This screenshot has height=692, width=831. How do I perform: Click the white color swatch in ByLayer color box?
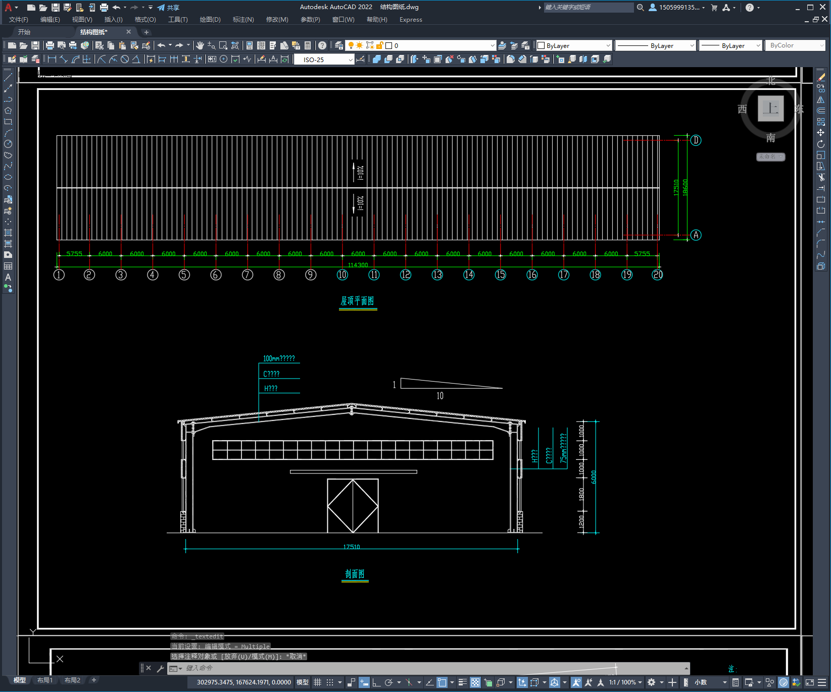tap(541, 45)
